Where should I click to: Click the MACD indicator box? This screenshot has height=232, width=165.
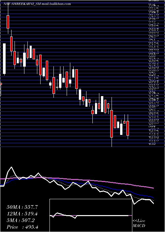(91, 215)
